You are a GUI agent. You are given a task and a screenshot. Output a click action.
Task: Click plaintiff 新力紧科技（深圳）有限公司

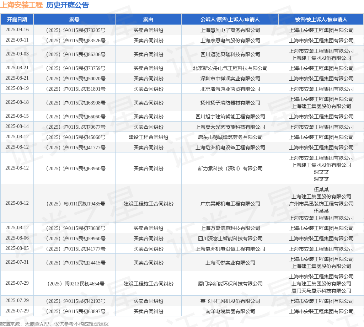click(x=230, y=168)
